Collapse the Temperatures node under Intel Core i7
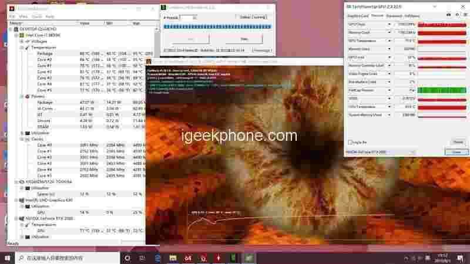 pyautogui.click(x=22, y=48)
